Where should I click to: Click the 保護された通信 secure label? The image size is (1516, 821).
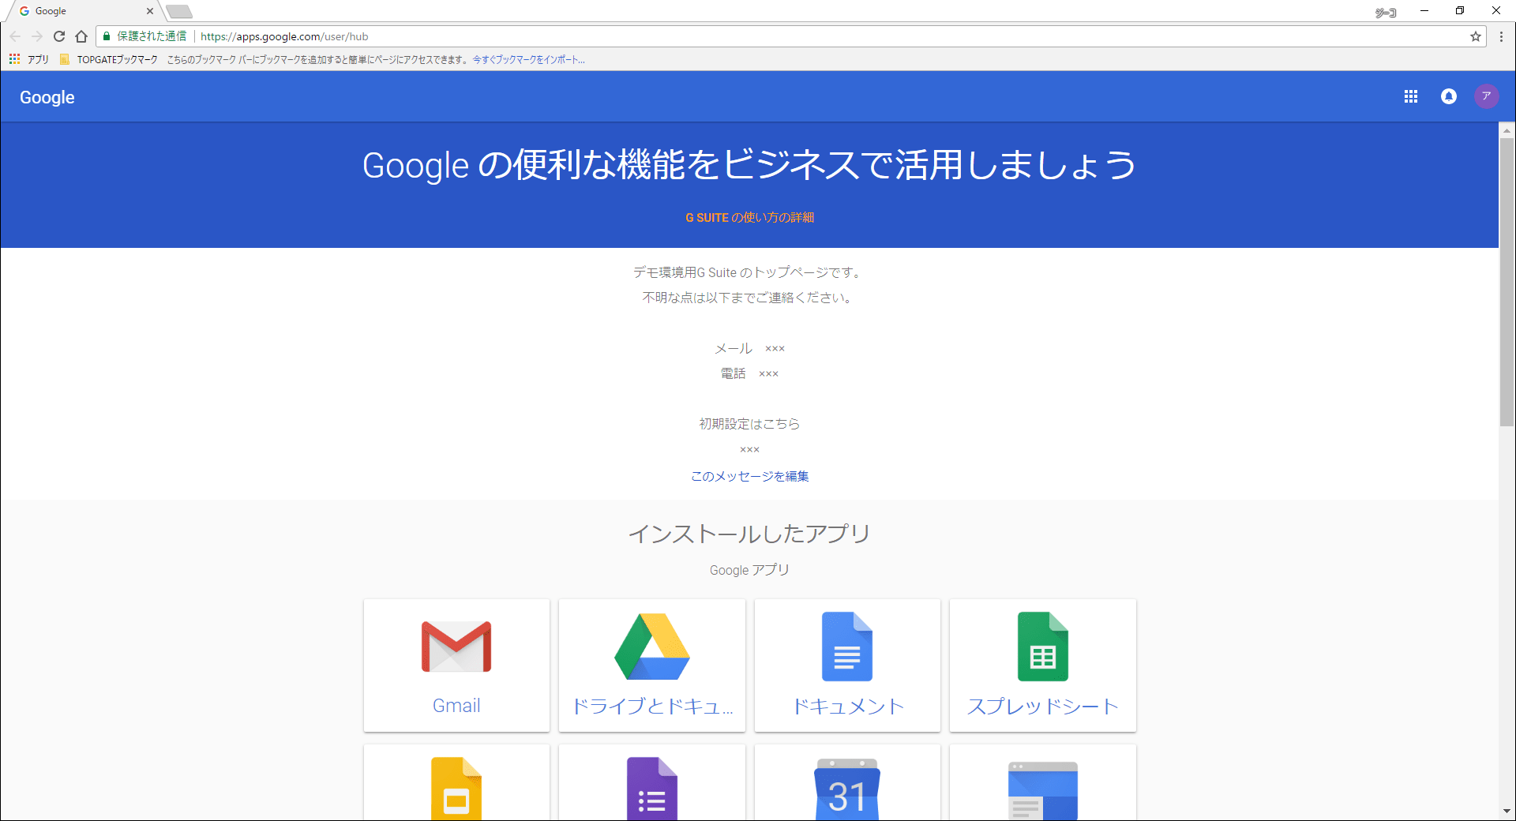[152, 36]
